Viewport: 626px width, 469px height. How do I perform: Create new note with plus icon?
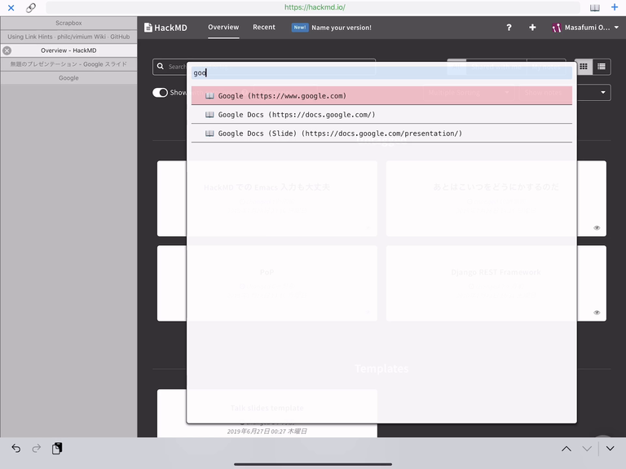532,28
